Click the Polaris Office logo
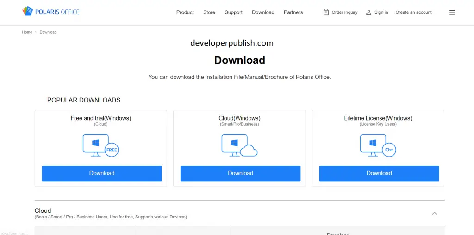474x235 pixels. click(51, 12)
